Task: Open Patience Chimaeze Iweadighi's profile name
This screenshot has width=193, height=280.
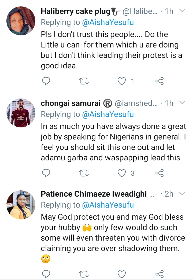Action: tap(94, 194)
